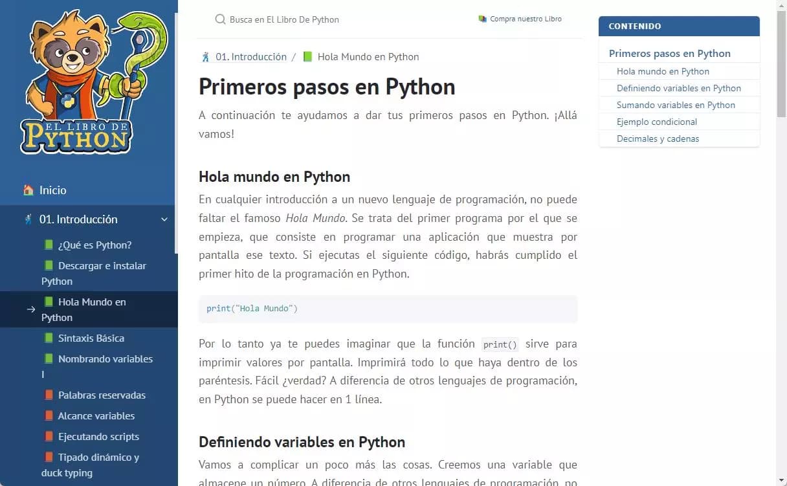
Task: Click the red book icon beside Palabras reservadas
Action: [49, 395]
